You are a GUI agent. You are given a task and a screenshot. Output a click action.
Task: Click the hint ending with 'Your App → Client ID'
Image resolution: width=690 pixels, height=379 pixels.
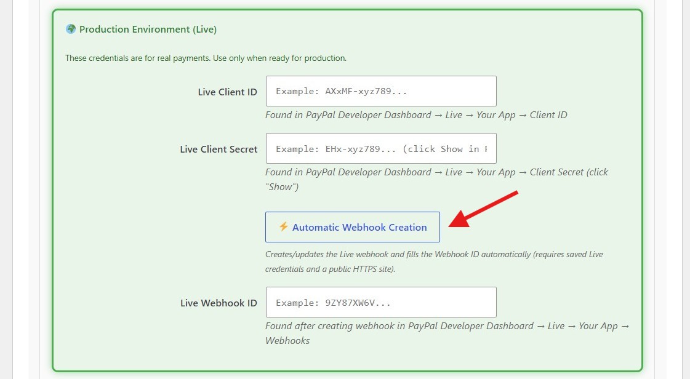click(x=416, y=115)
